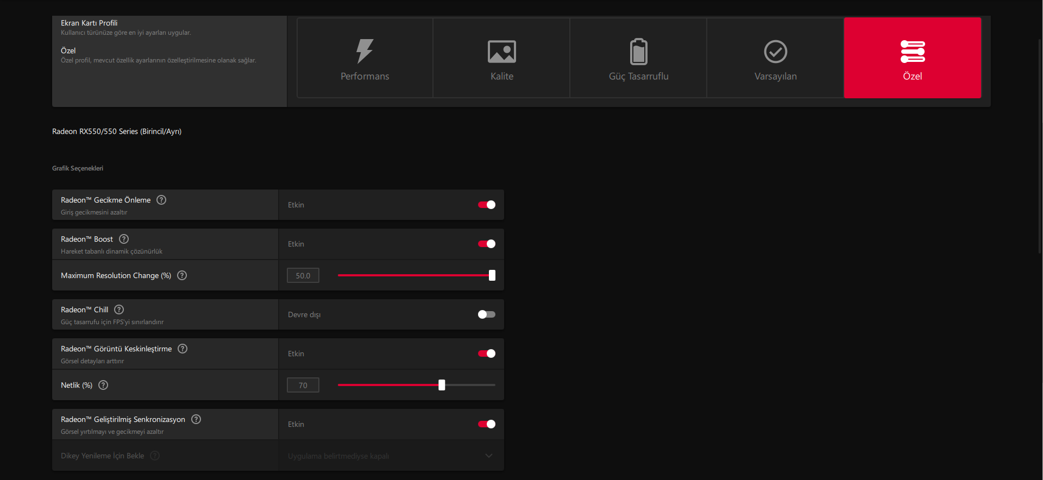Turn off Radeon Boost toggle

coord(487,244)
